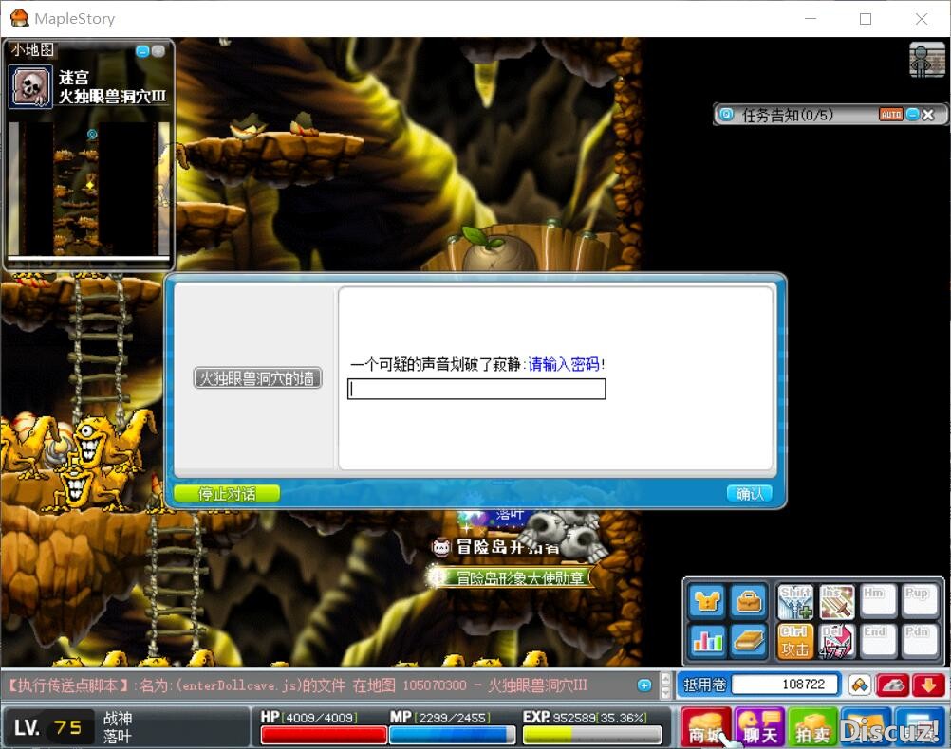
Task: Collapse the 小地图 minimap with the blue minus
Action: coord(142,51)
